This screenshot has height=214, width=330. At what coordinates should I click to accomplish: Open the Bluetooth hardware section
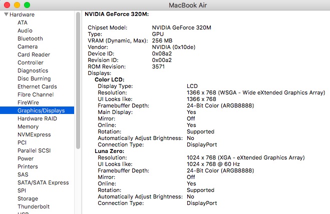tap(30, 38)
